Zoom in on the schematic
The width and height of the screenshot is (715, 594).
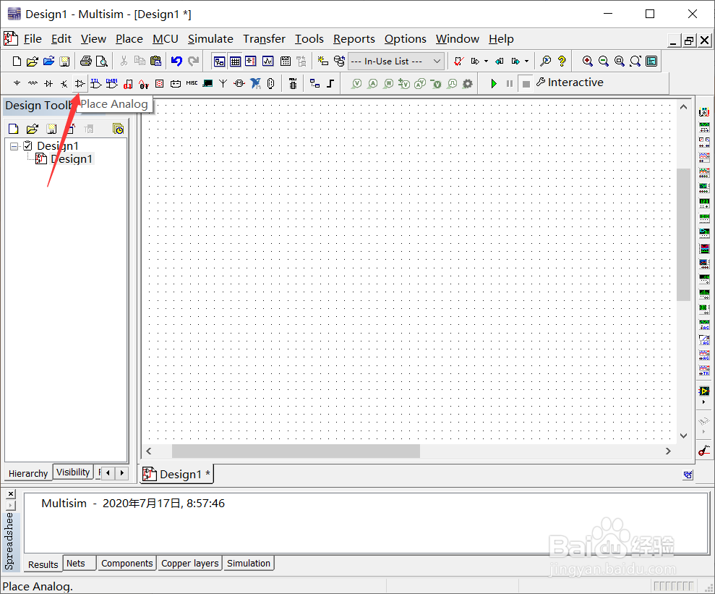[587, 61]
